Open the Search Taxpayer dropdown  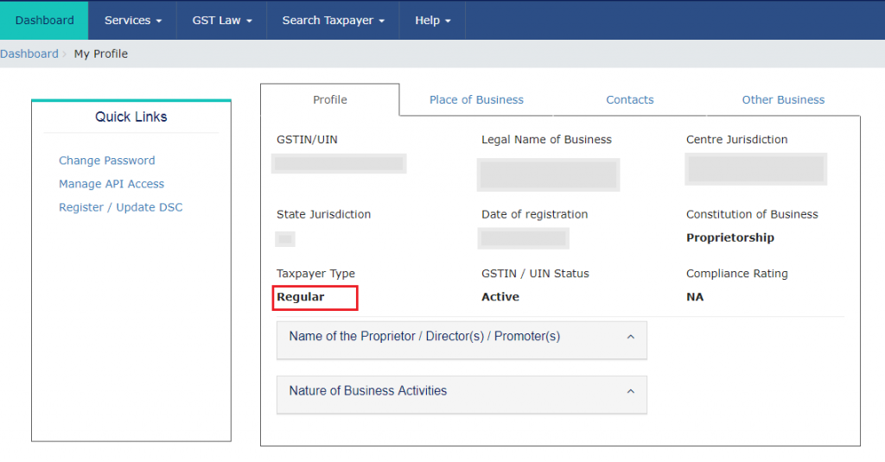[x=333, y=20]
